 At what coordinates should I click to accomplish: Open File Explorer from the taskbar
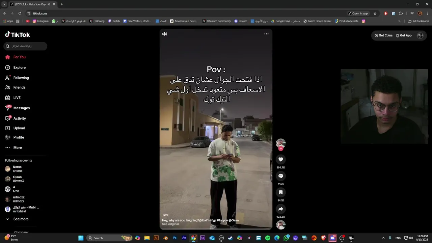(x=147, y=238)
